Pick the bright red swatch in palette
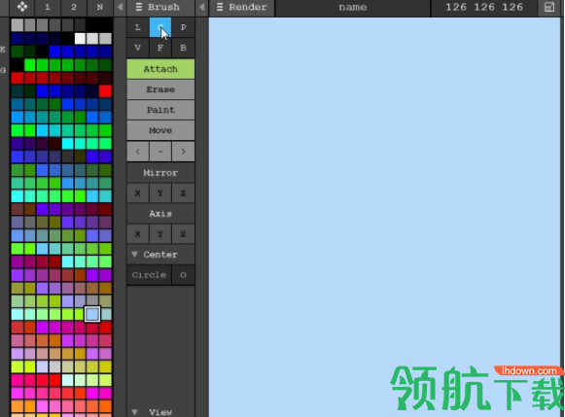Viewport: 565px width, 417px height. 105,91
